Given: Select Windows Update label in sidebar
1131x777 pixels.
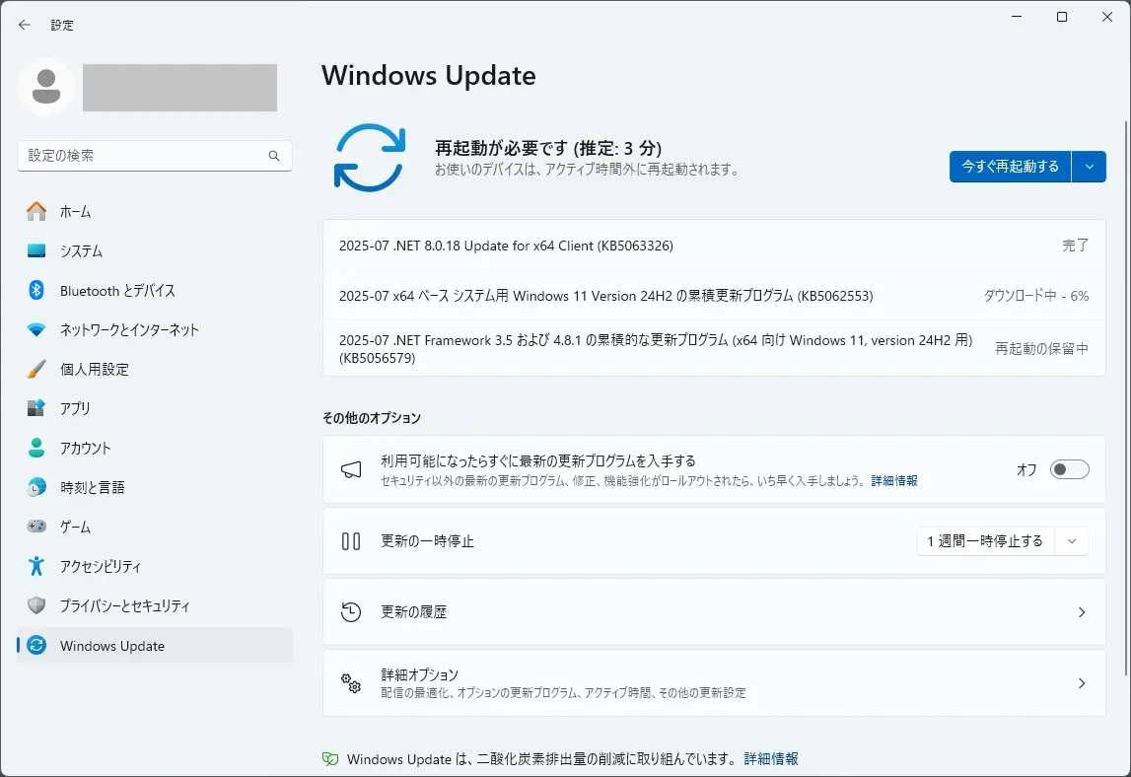Looking at the screenshot, I should click(x=111, y=646).
